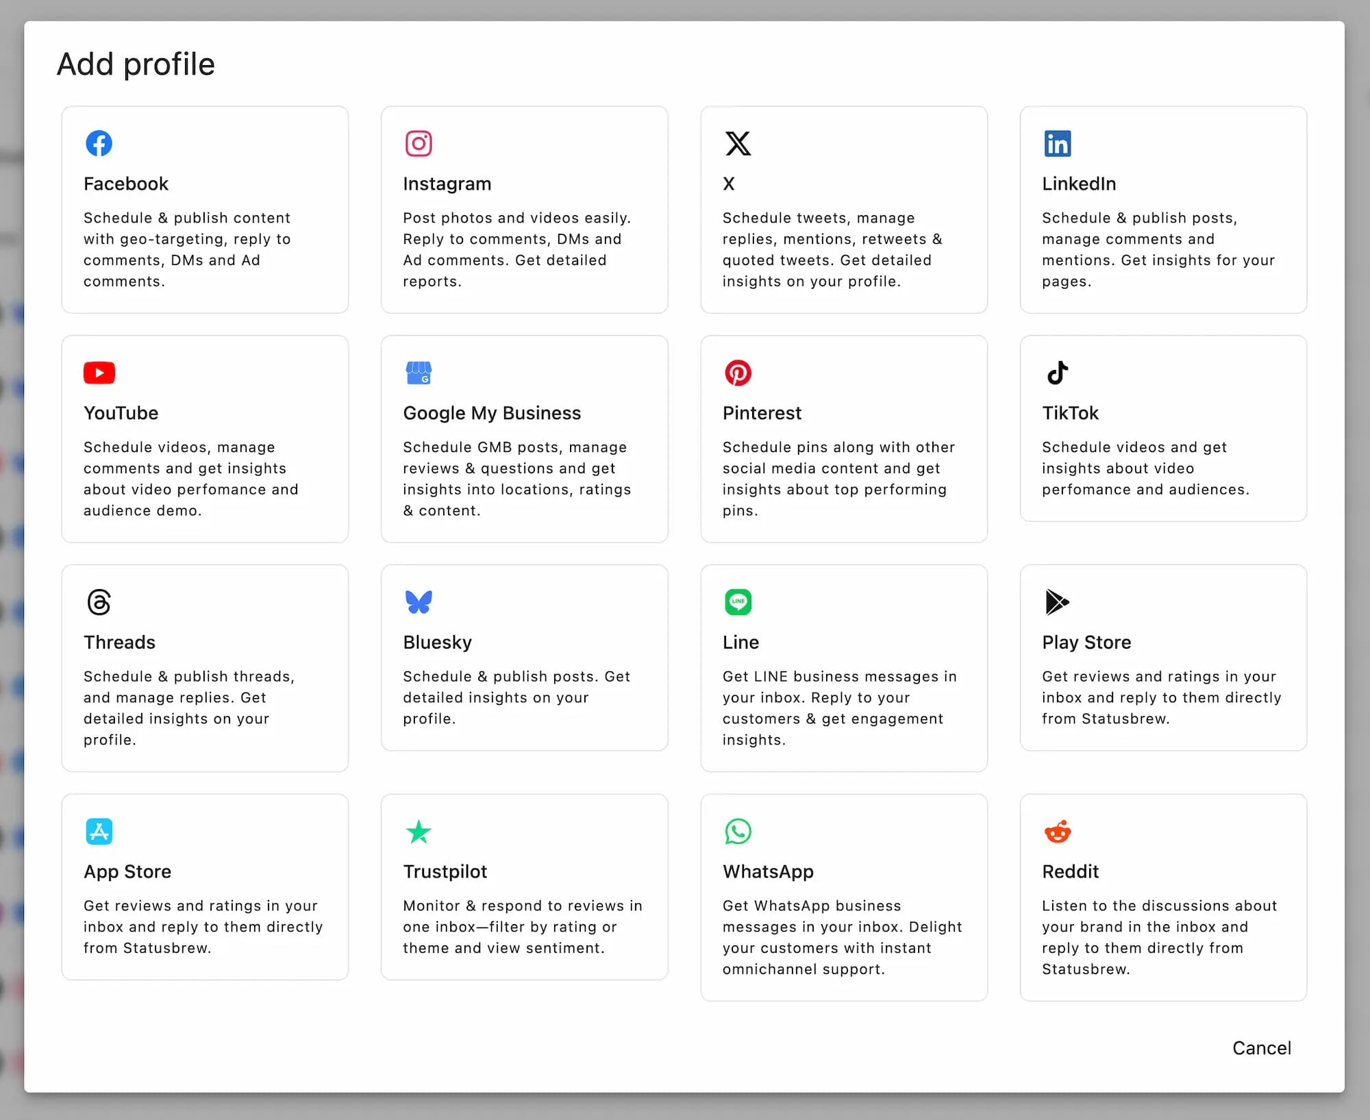Click the blue Bluesky butterfly icon
The image size is (1370, 1120).
418,602
